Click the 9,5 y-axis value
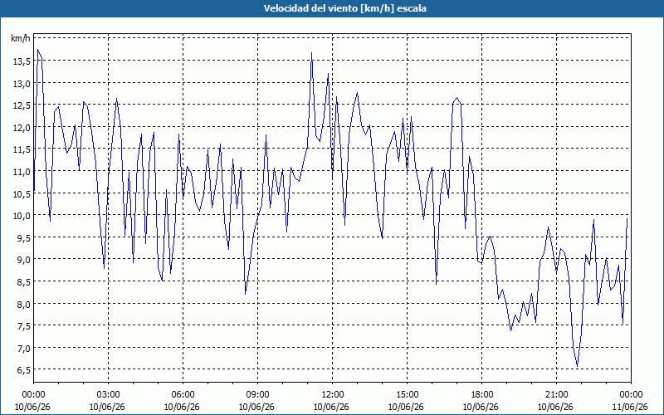Viewport: 664px width, 415px height. (x=23, y=237)
